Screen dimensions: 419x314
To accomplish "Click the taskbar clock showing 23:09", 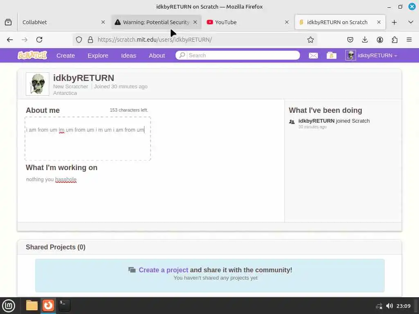I will (403, 306).
